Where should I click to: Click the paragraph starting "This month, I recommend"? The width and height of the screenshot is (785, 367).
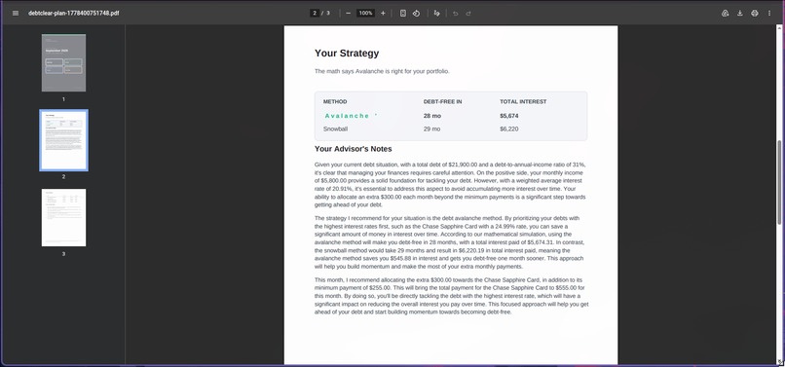[x=451, y=296]
